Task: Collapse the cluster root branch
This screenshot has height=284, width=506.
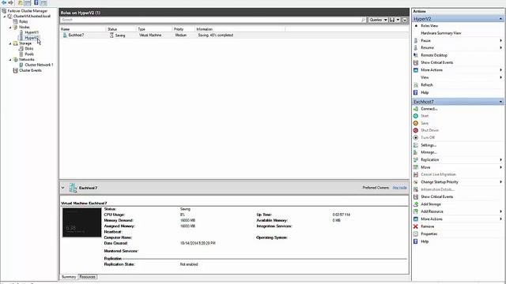Action: click(x=5, y=16)
